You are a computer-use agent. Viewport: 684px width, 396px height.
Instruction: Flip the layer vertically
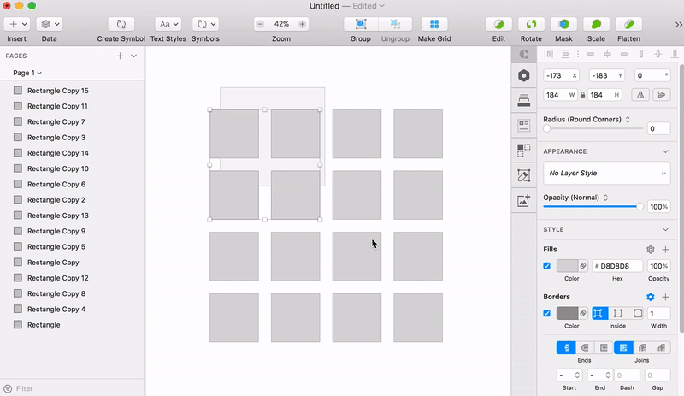pos(662,95)
